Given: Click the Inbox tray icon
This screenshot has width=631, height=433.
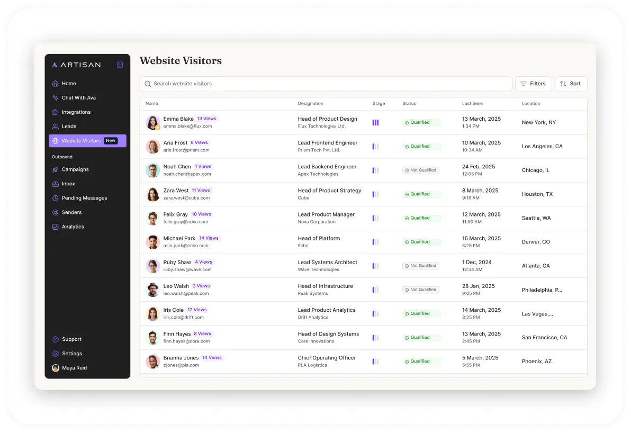Looking at the screenshot, I should coord(56,184).
